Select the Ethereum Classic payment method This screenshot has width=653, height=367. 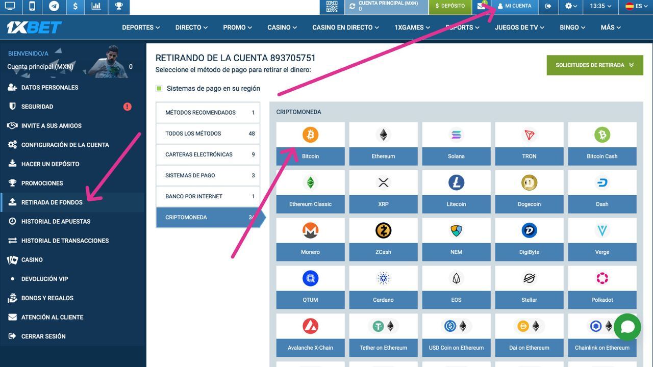(x=310, y=192)
